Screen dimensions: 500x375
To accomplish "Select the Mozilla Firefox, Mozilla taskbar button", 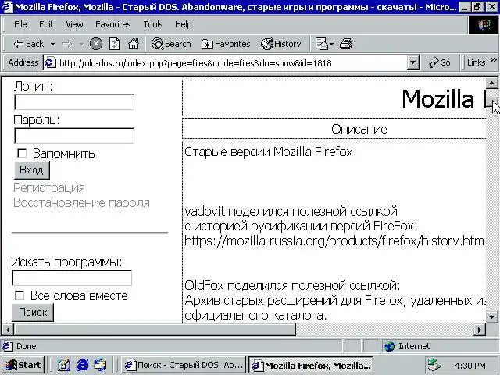I will [x=311, y=365].
